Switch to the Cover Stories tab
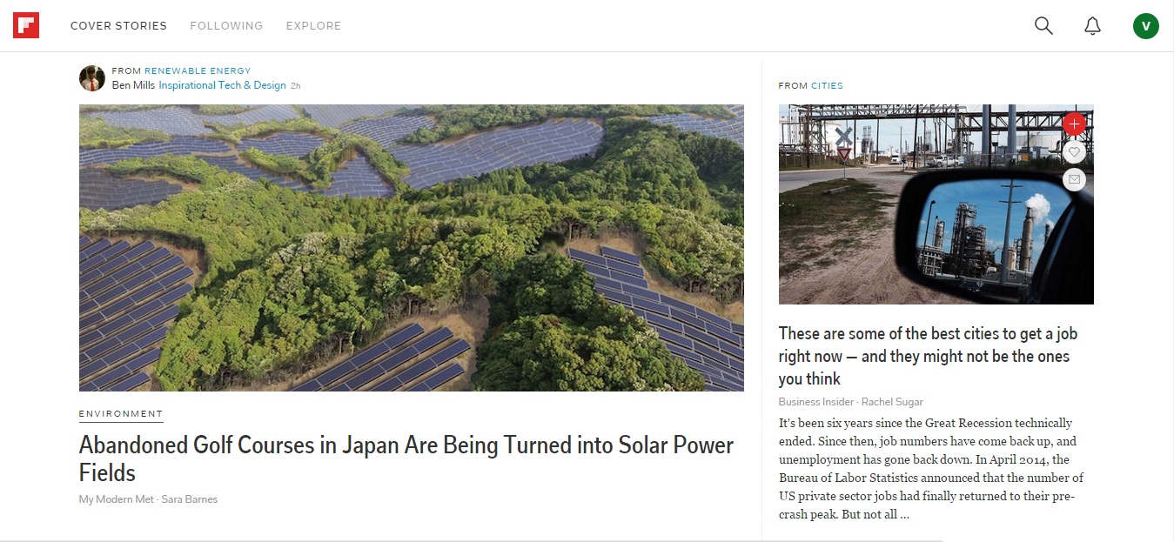 point(118,26)
